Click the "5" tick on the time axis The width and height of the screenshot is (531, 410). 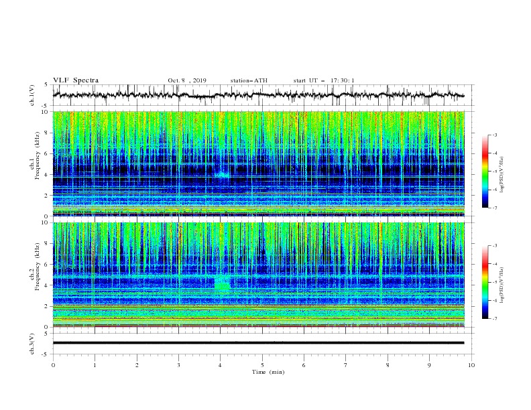262,365
